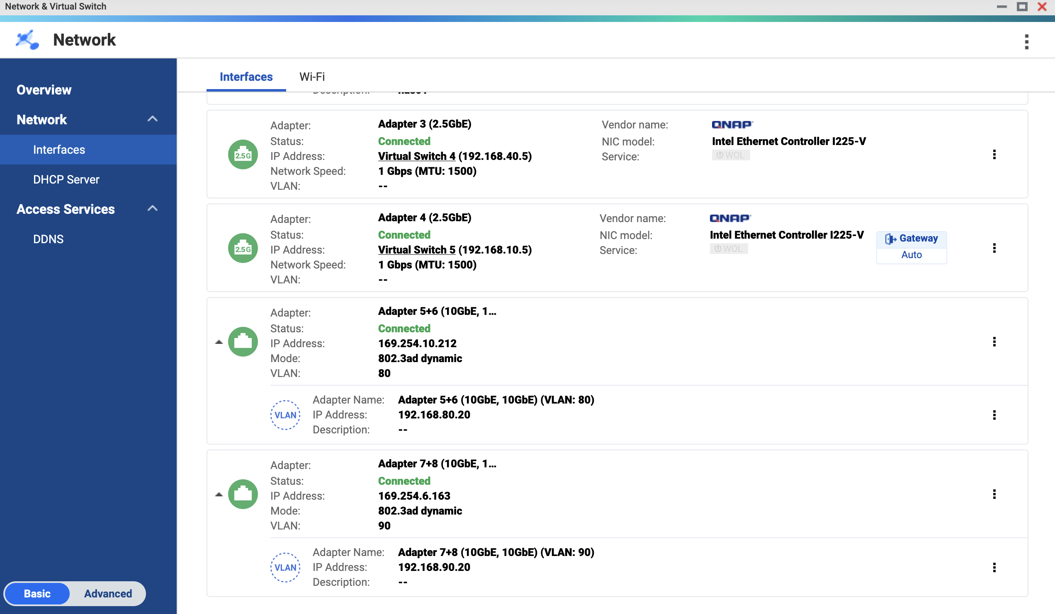Click the Adapter 3 2.5G port icon
Viewport: 1055px width, 614px height.
pyautogui.click(x=243, y=155)
